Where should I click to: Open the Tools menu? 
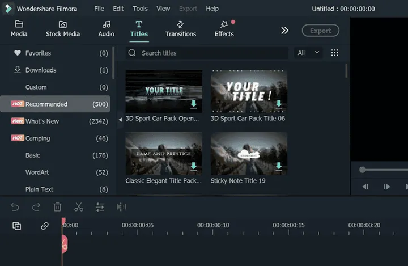140,9
